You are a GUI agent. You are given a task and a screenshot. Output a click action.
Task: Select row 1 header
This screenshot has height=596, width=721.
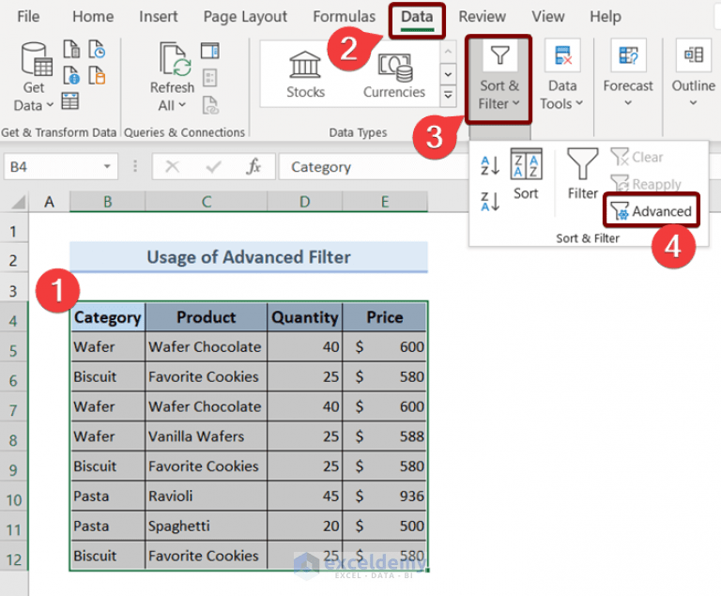(14, 230)
